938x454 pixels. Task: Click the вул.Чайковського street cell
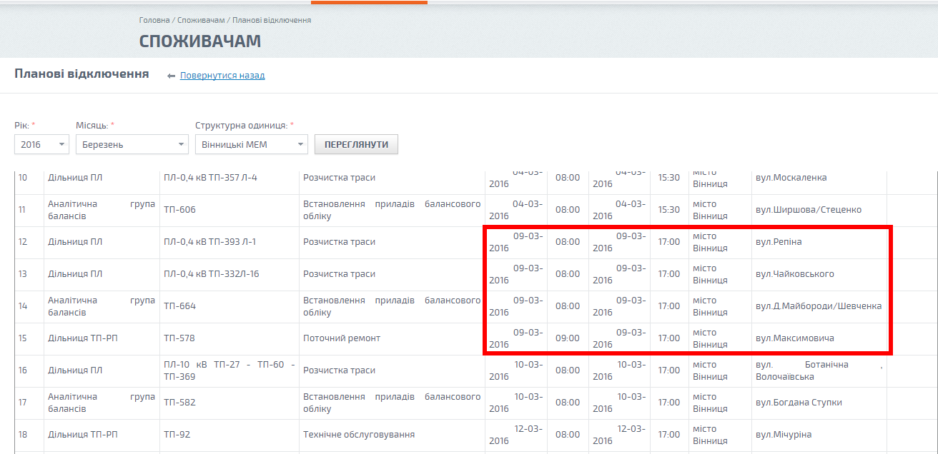click(x=794, y=274)
